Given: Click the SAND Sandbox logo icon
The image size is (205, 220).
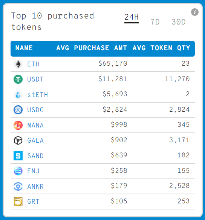Looking at the screenshot, I should click(x=18, y=156).
